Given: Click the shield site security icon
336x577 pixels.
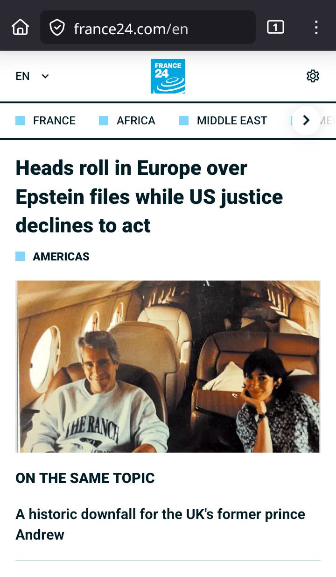Looking at the screenshot, I should (x=57, y=28).
